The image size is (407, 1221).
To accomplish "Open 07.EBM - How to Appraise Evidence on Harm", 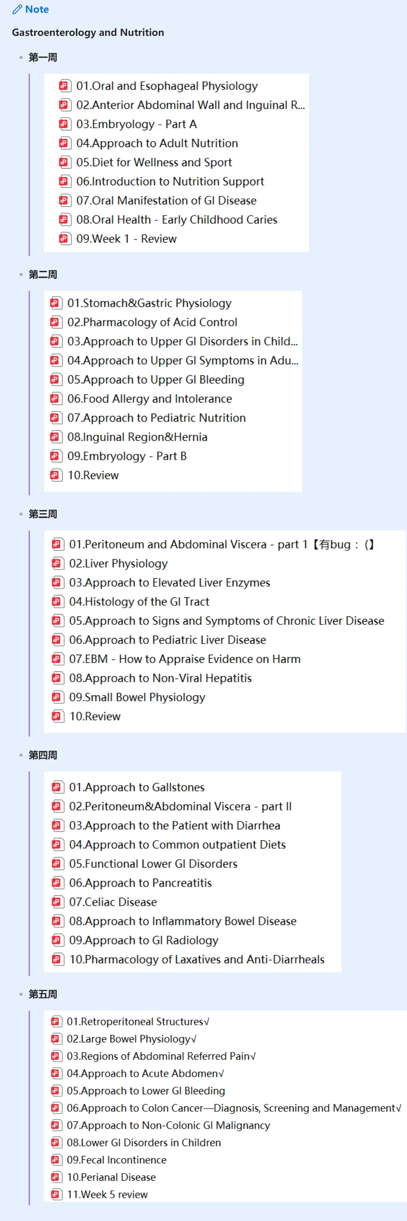I will [x=185, y=659].
